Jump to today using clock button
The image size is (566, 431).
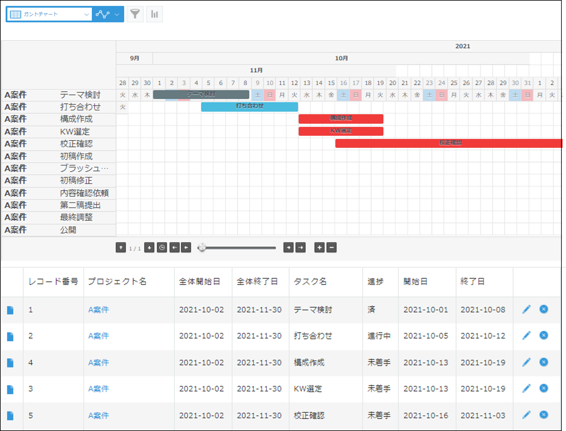coord(162,248)
